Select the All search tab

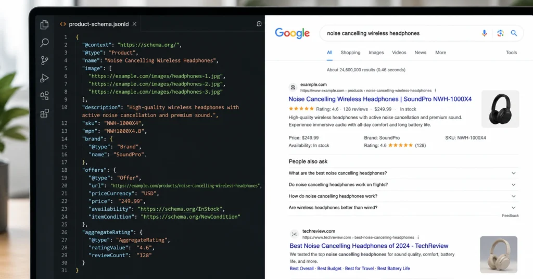329,53
